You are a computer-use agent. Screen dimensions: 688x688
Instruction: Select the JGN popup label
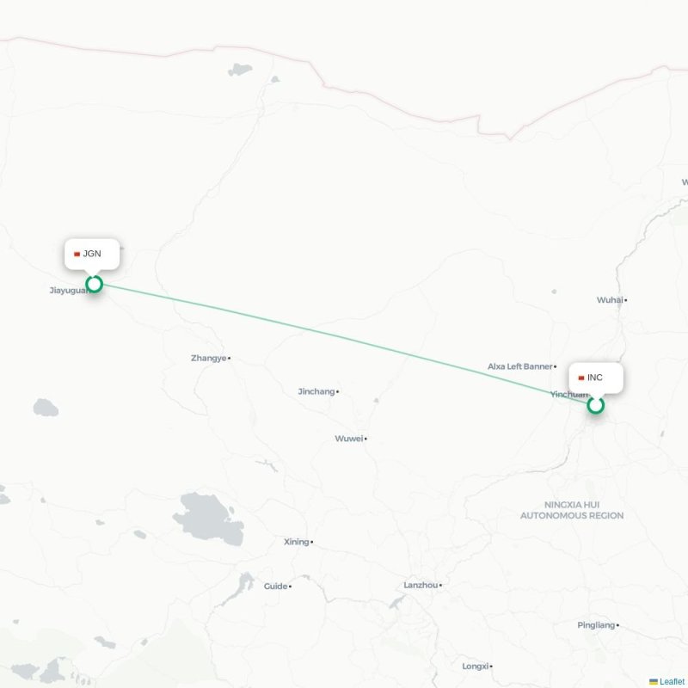[92, 254]
